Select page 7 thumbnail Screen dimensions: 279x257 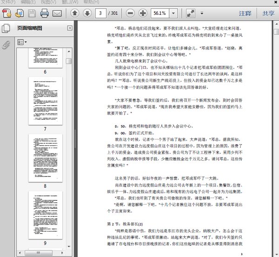tap(46, 101)
